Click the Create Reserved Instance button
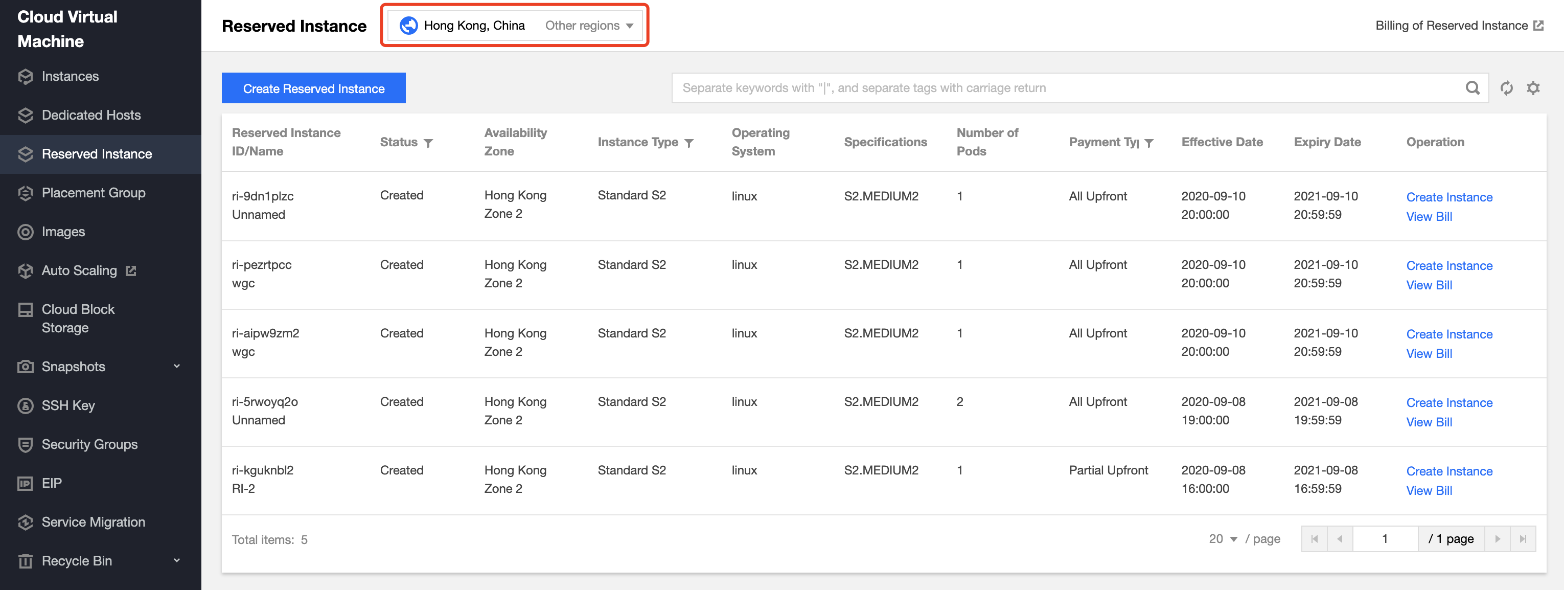 pos(313,88)
